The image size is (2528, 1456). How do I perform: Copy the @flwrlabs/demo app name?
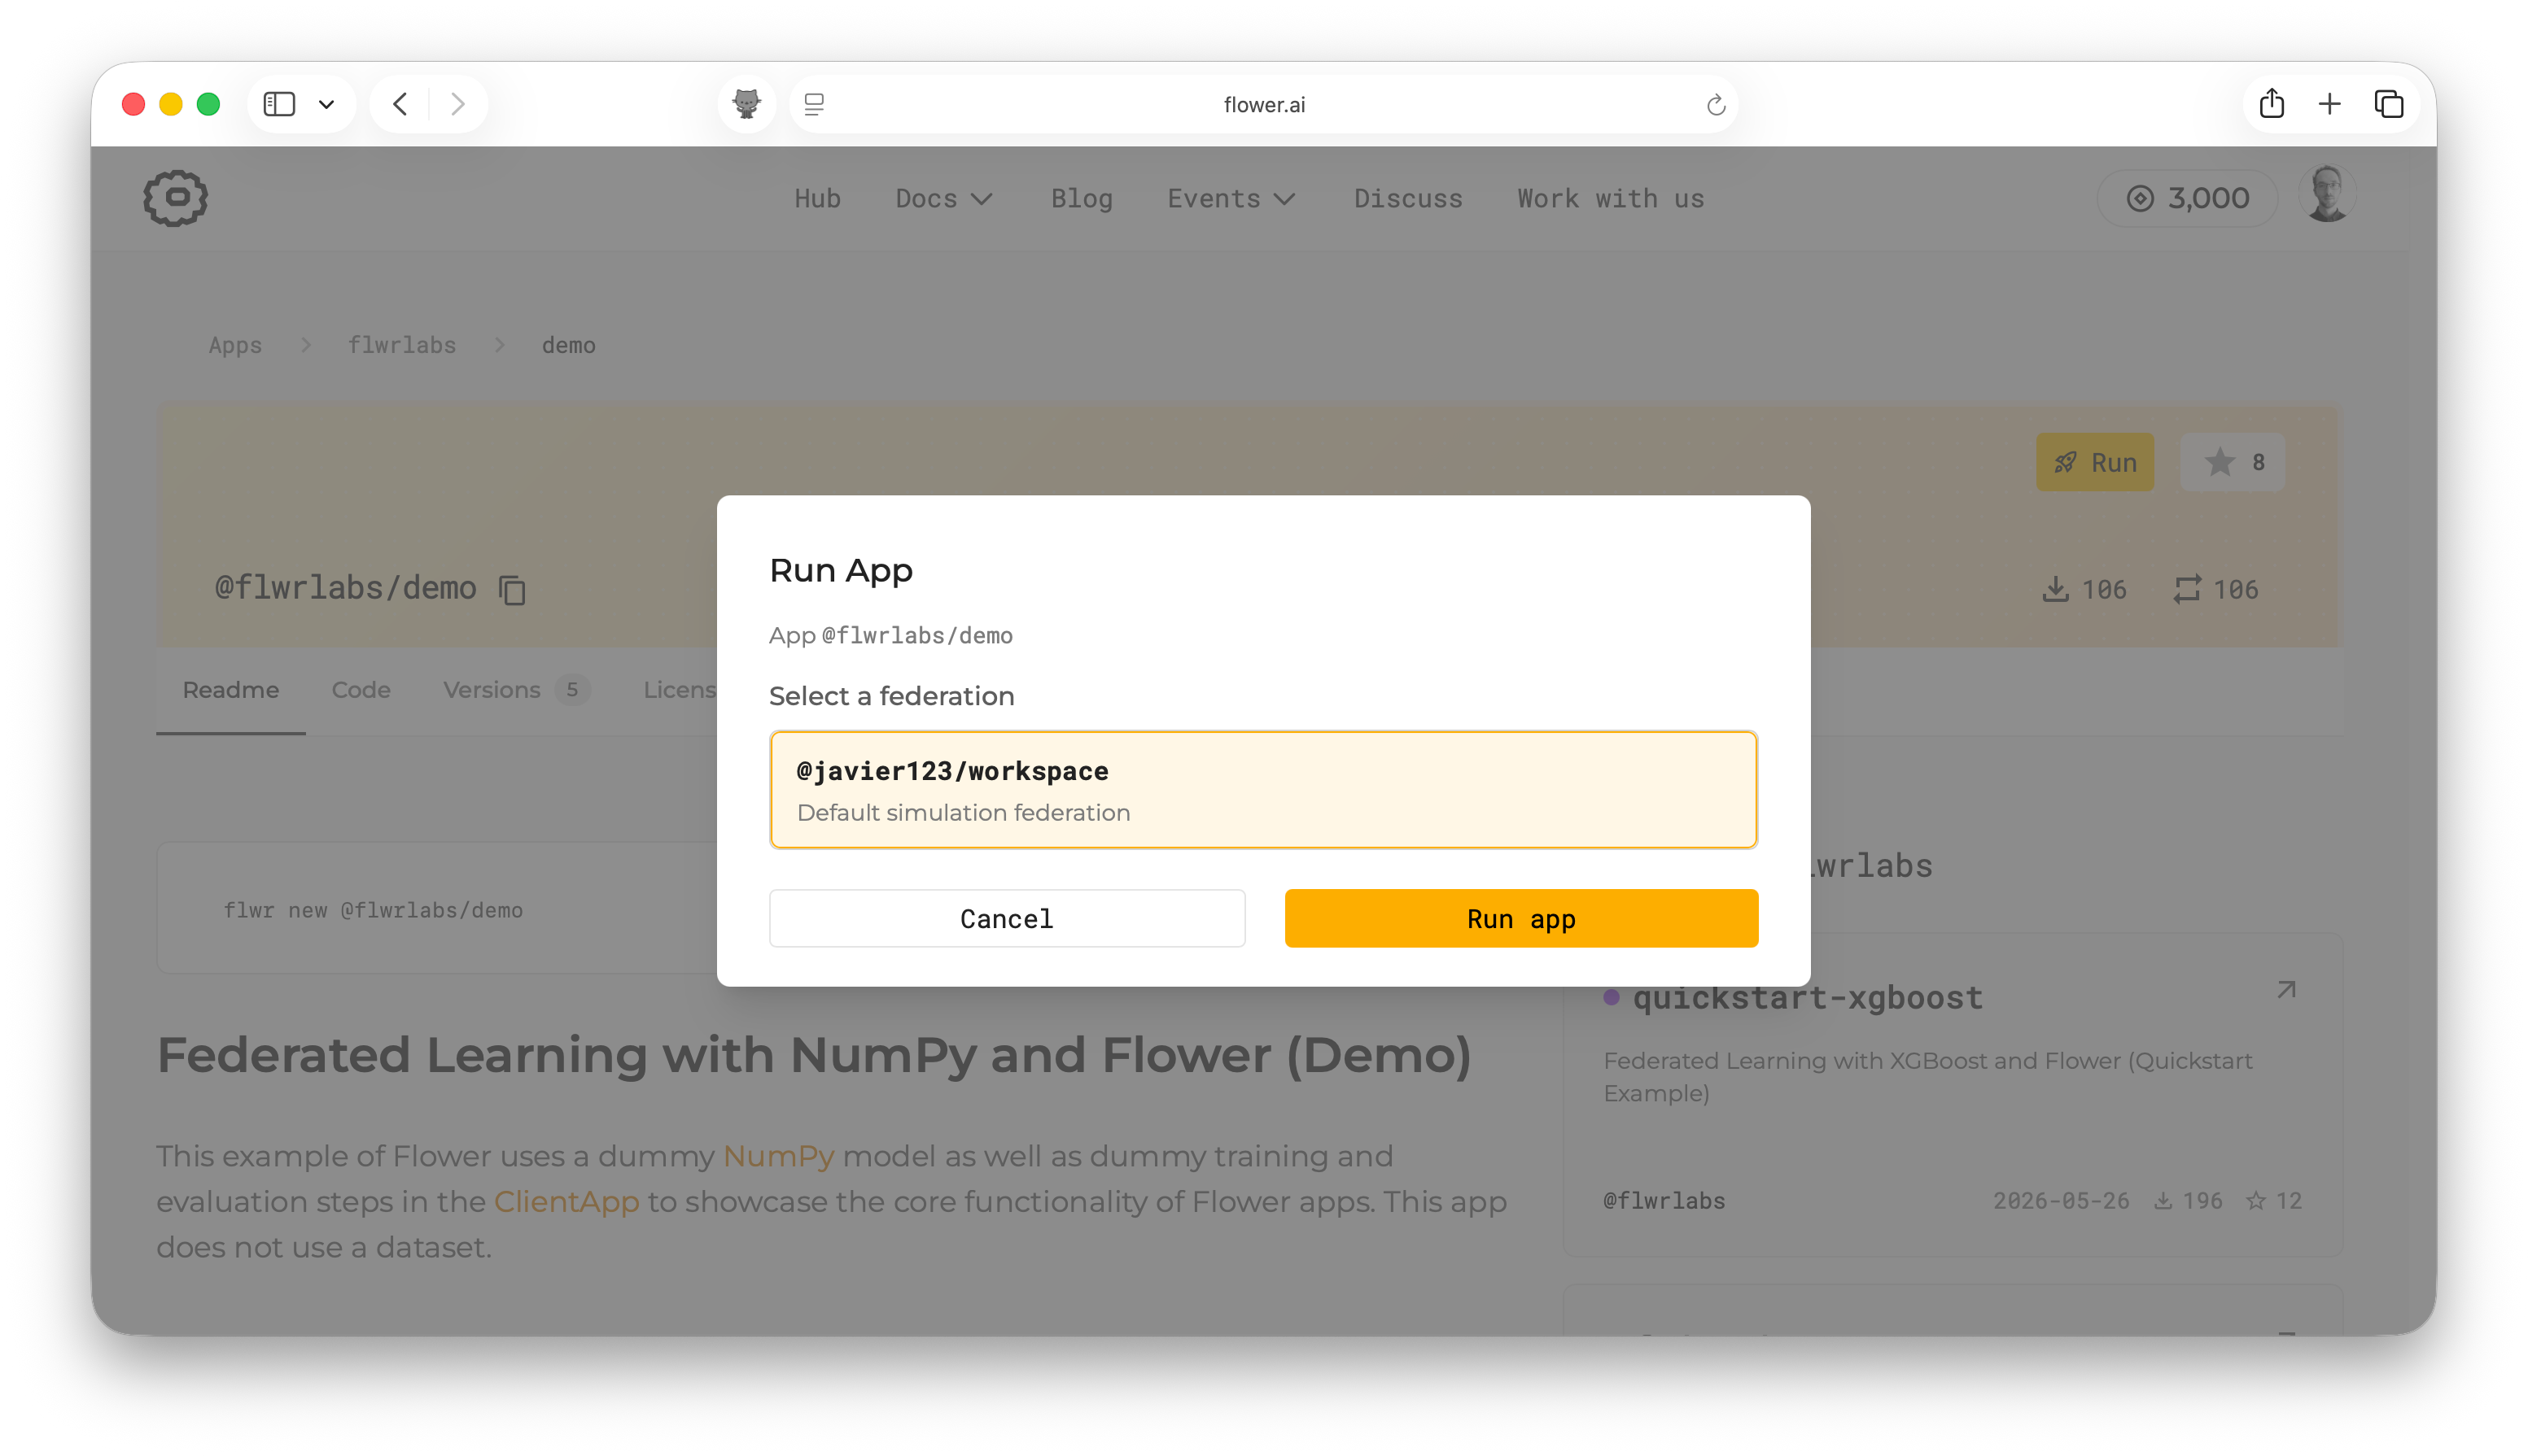click(512, 589)
